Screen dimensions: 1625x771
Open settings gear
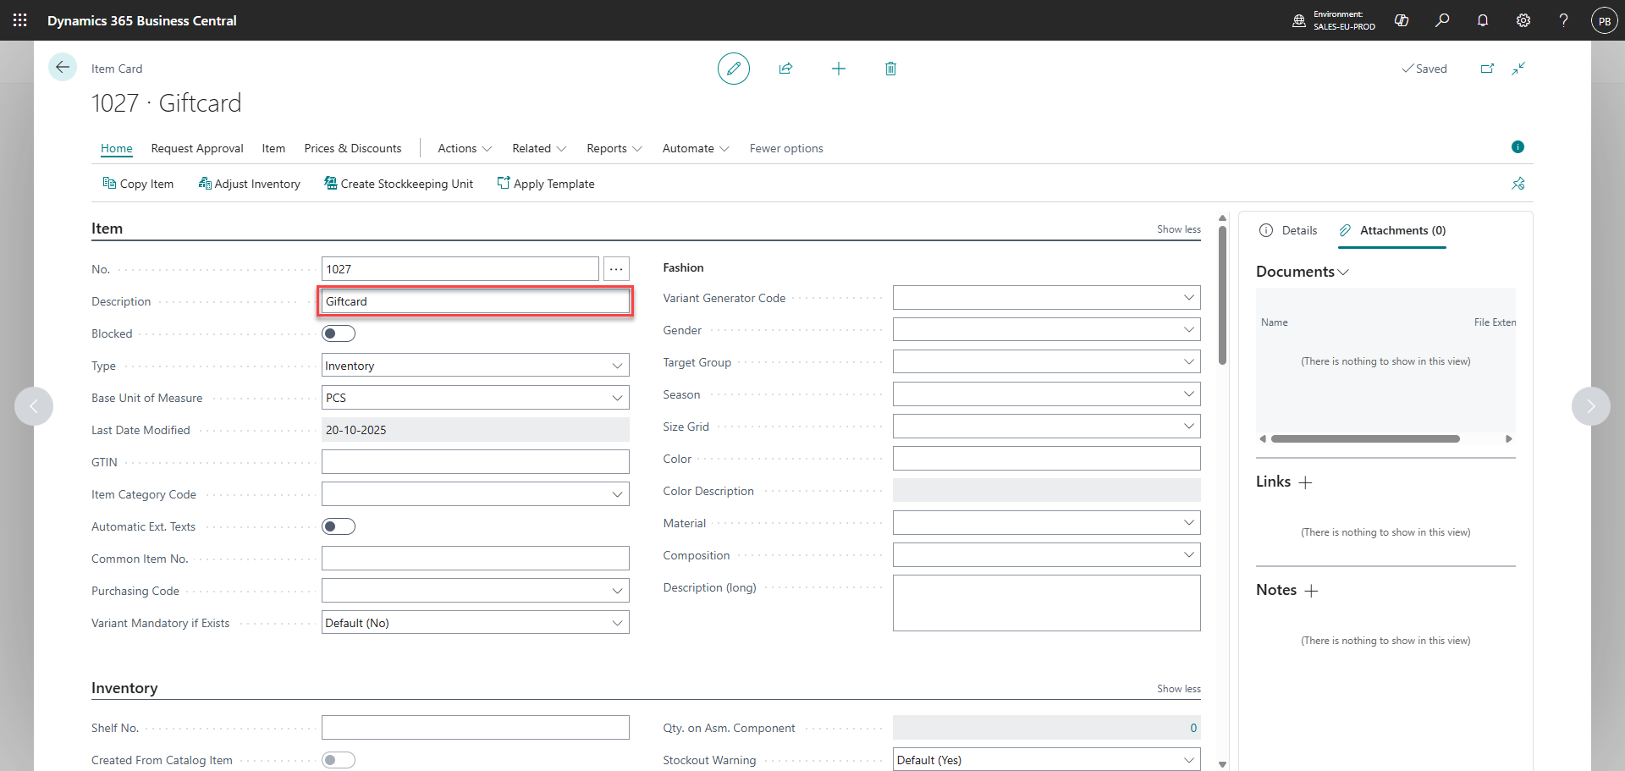1523,20
